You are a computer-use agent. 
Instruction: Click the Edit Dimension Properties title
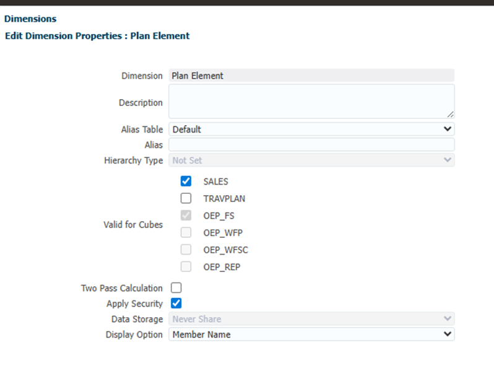click(97, 36)
